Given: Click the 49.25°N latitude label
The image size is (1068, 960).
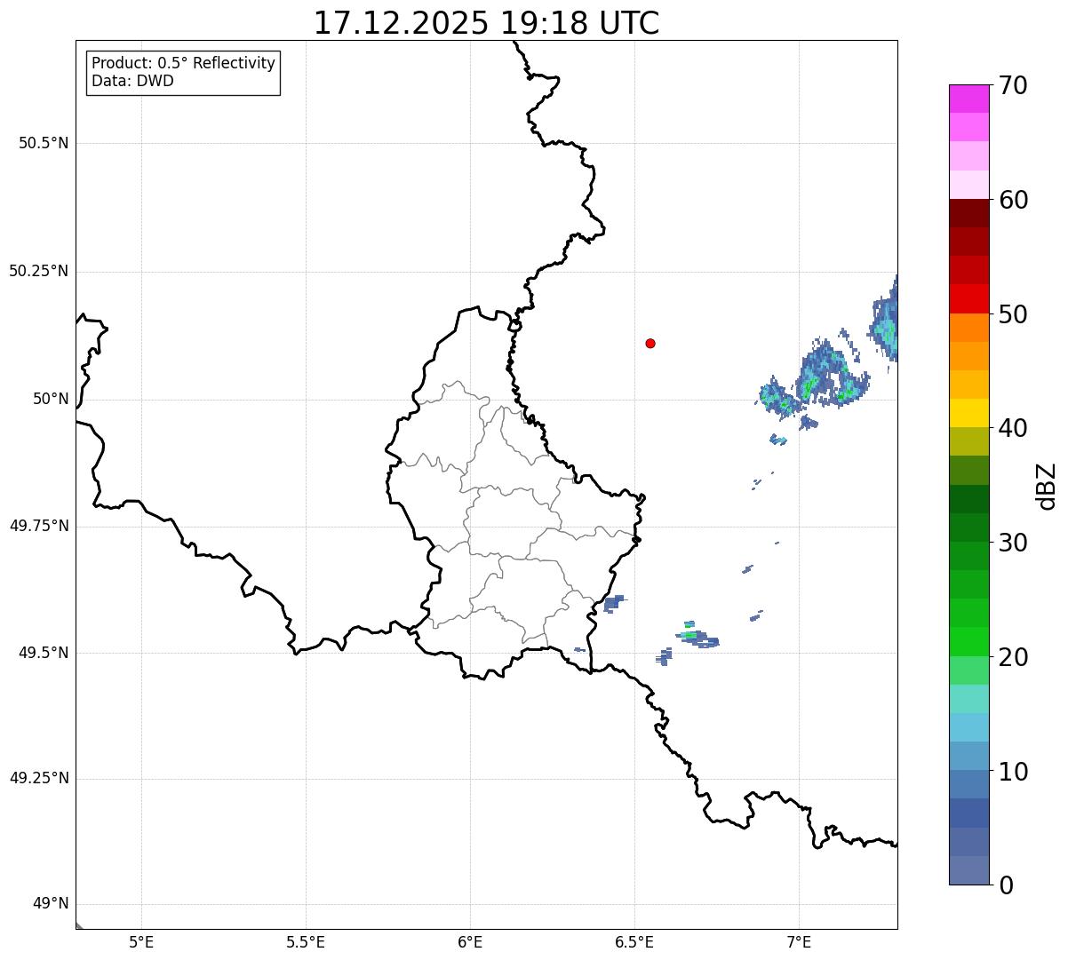Looking at the screenshot, I should pyautogui.click(x=39, y=778).
